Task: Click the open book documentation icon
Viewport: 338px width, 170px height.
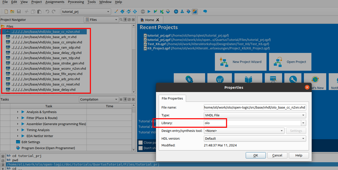Action: [x=248, y=79]
